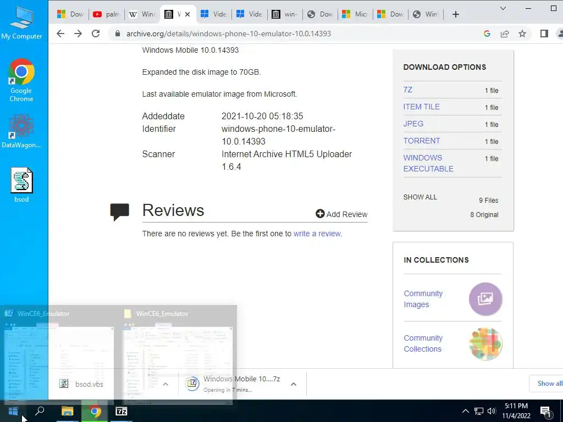Share this page via share icon
The width and height of the screenshot is (563, 422).
tap(505, 34)
